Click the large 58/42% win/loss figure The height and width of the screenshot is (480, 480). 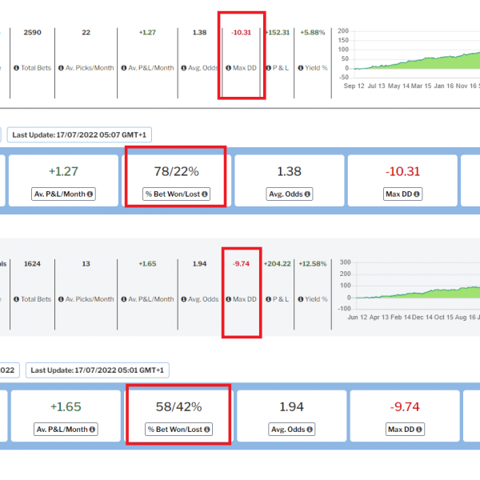point(178,407)
